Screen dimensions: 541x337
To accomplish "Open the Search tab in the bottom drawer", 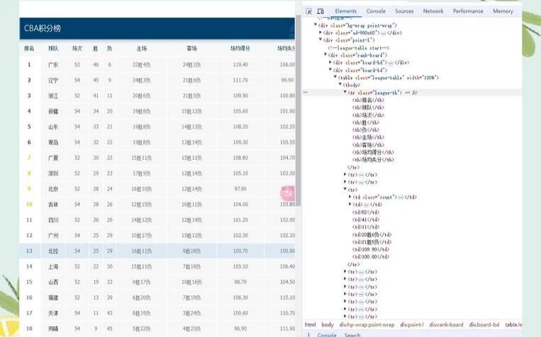I will [x=352, y=335].
